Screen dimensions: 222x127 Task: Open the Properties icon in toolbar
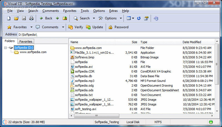point(146,18)
